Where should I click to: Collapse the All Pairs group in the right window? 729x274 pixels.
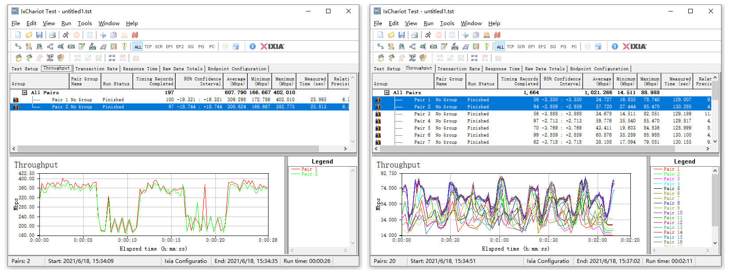(x=387, y=93)
